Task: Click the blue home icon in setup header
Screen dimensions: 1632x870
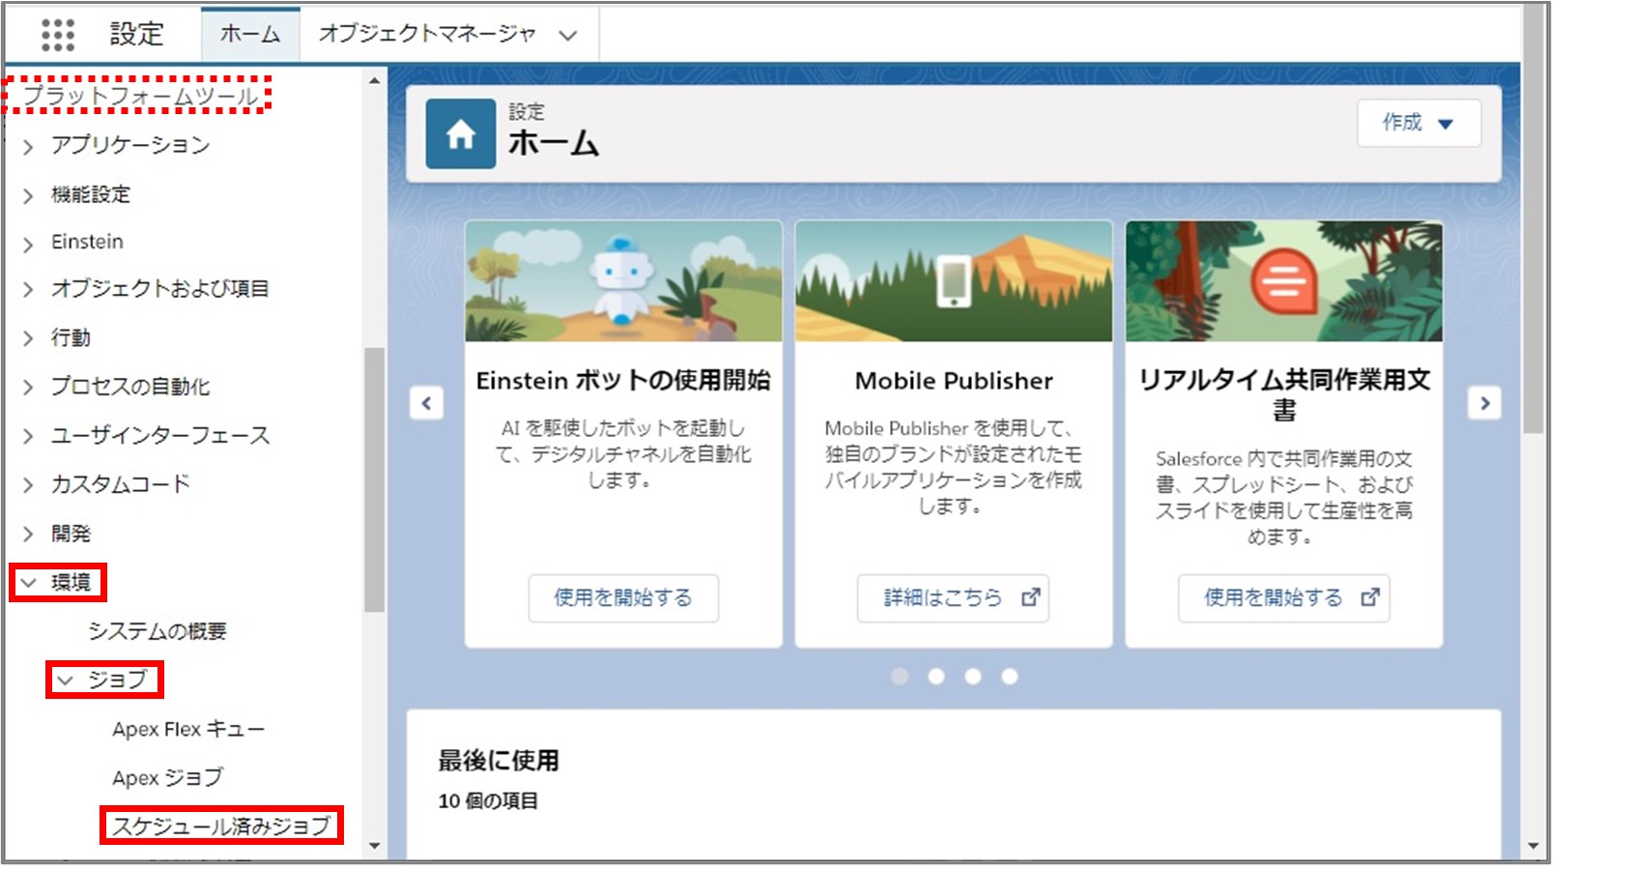Action: (x=460, y=134)
